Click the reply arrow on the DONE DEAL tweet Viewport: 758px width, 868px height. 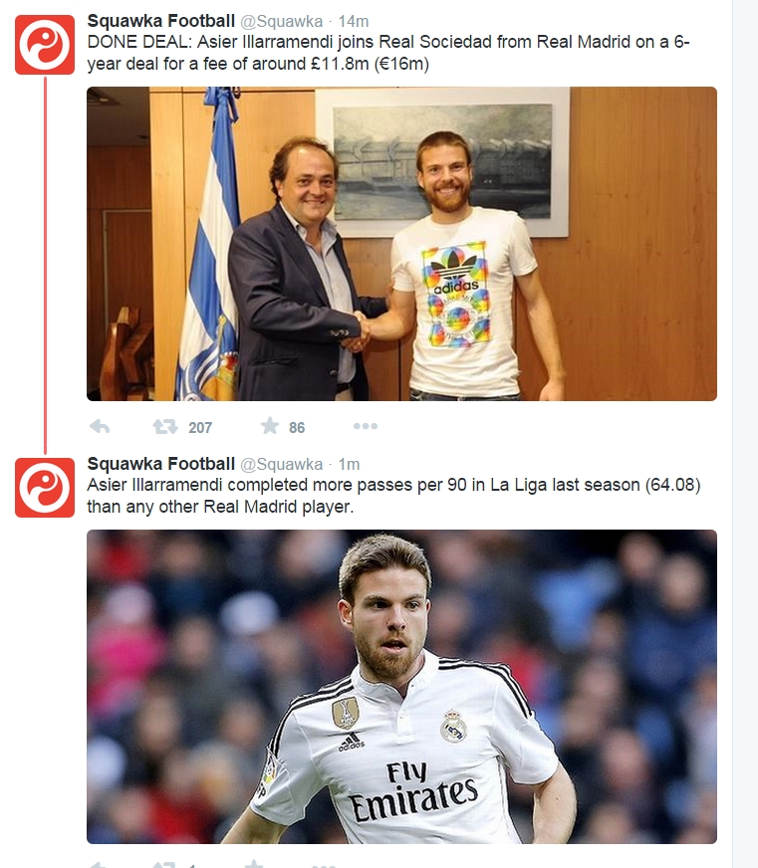(100, 427)
